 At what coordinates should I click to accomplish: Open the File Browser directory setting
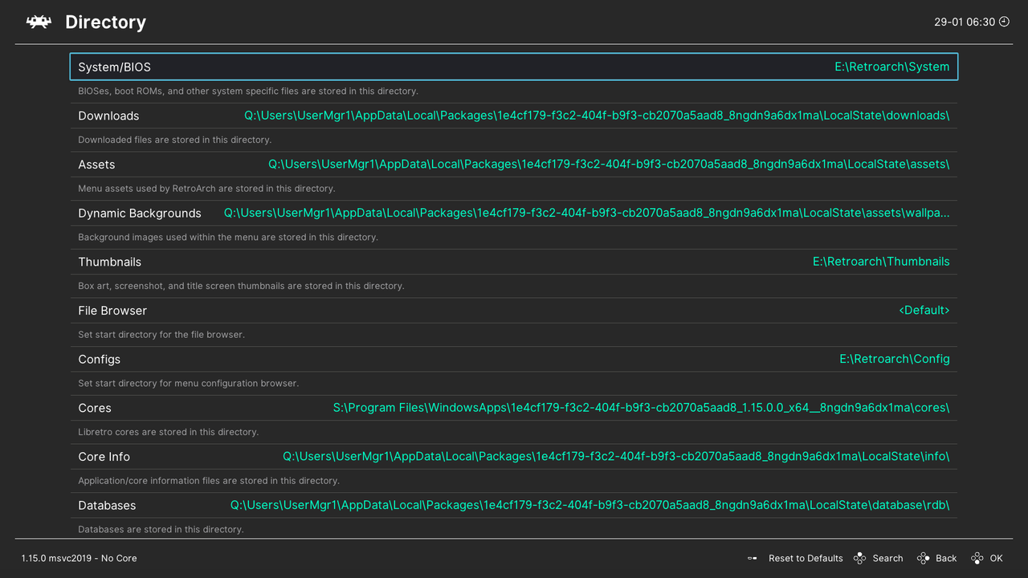(514, 311)
